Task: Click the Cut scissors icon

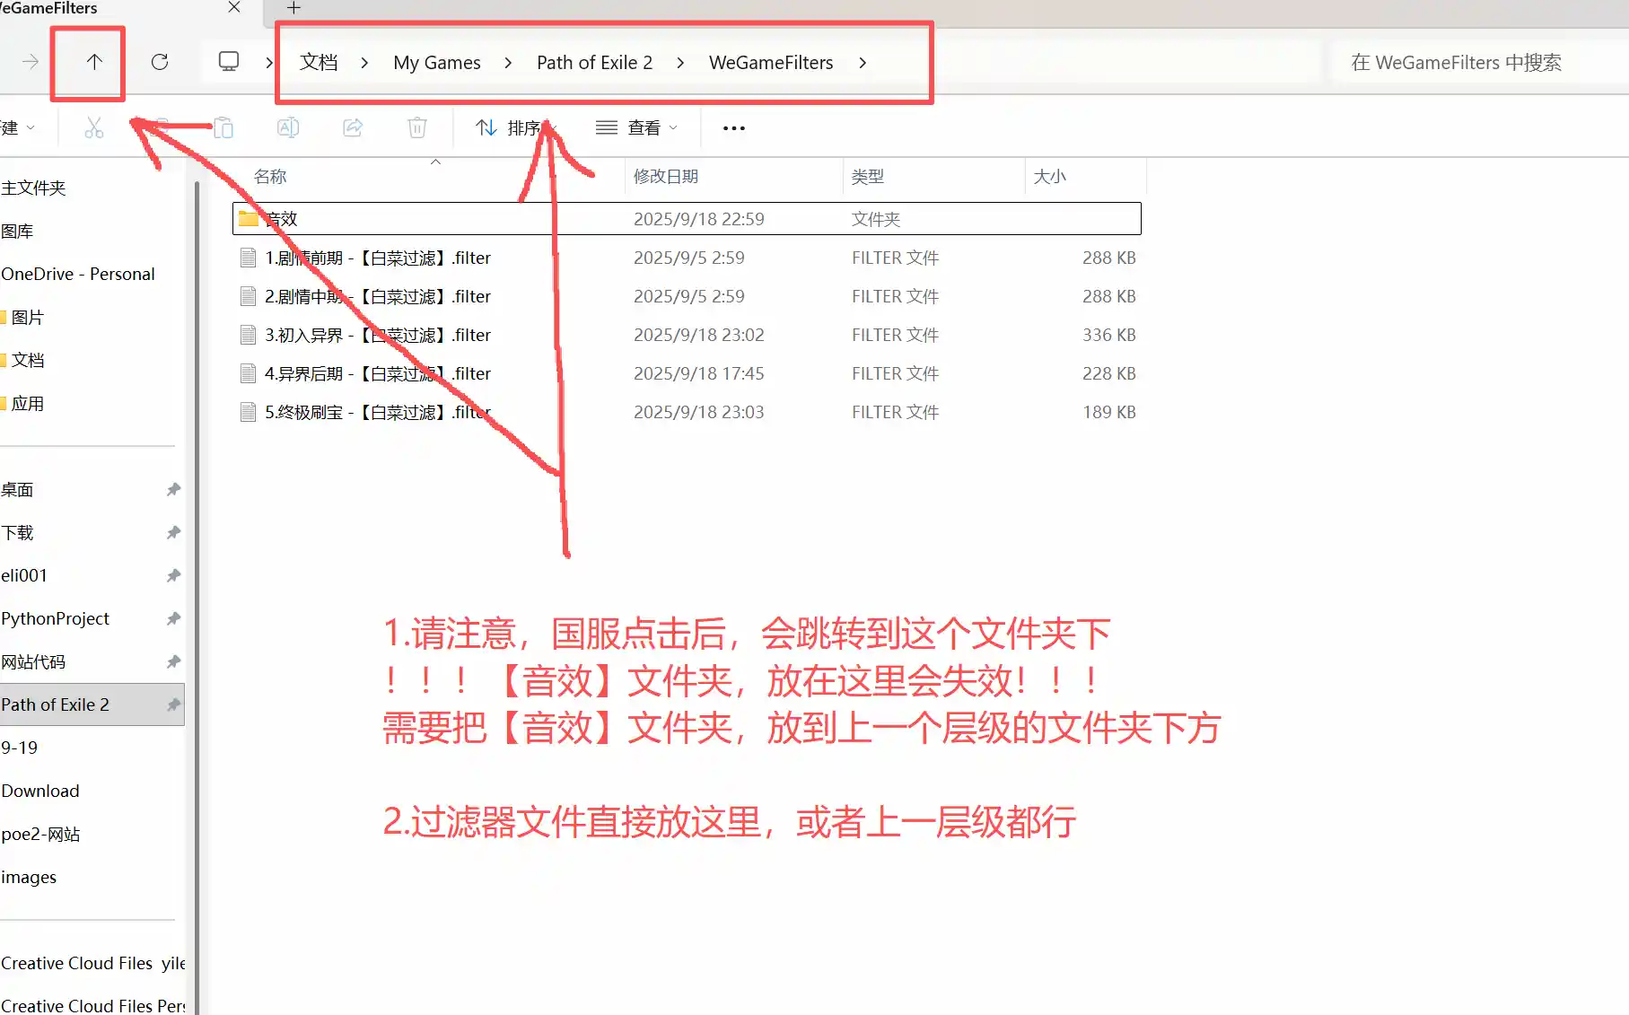Action: click(x=93, y=128)
